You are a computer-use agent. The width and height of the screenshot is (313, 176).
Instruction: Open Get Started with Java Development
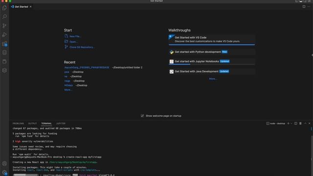(x=212, y=71)
